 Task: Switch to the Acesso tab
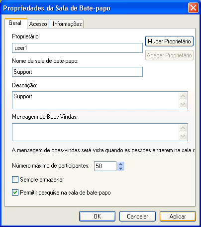pyautogui.click(x=38, y=24)
